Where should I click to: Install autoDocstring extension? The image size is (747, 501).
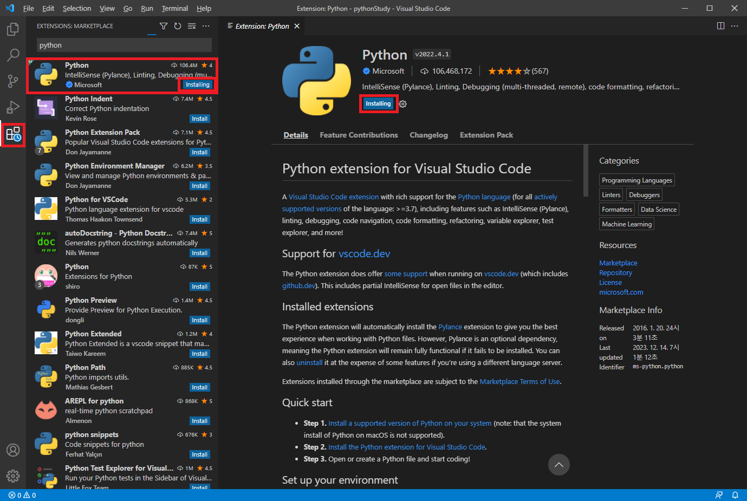click(x=199, y=253)
